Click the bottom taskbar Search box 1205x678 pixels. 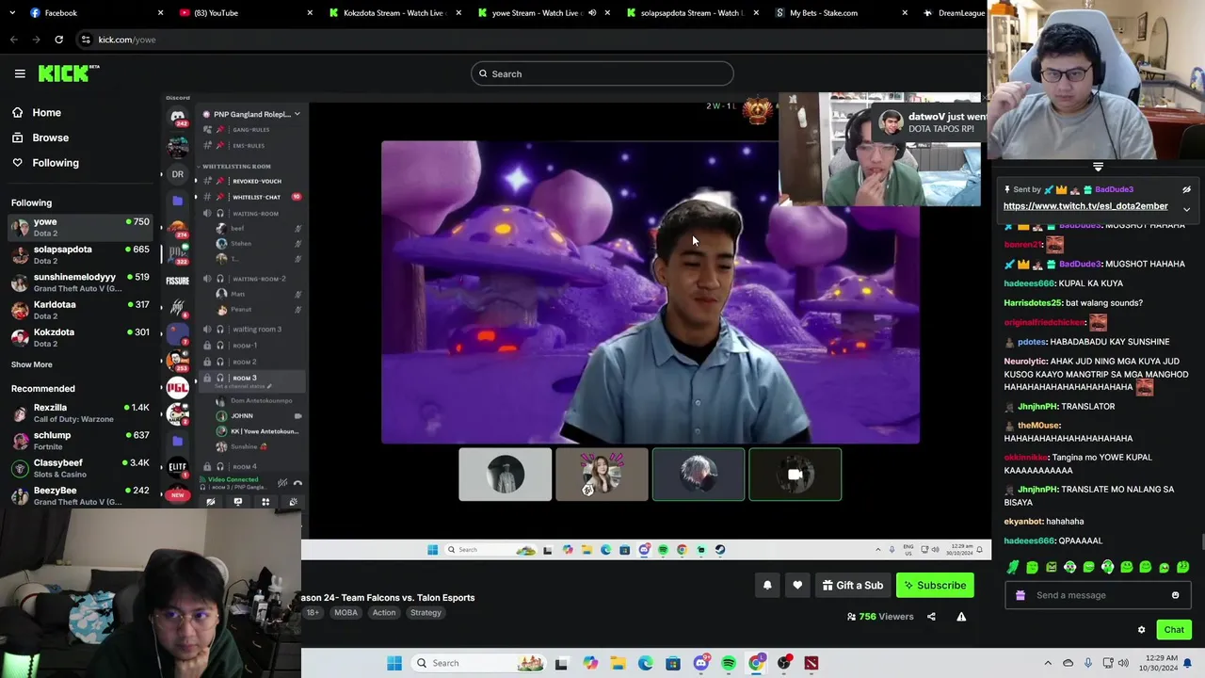tap(477, 663)
